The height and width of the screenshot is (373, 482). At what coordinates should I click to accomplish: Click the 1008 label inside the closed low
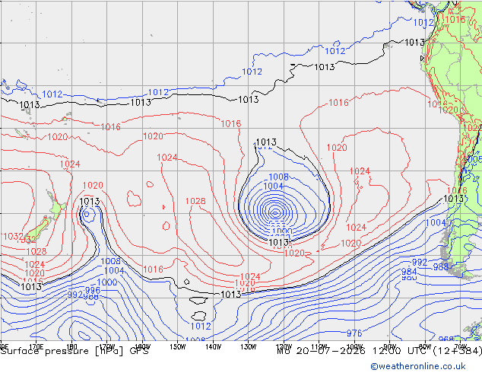(x=278, y=177)
